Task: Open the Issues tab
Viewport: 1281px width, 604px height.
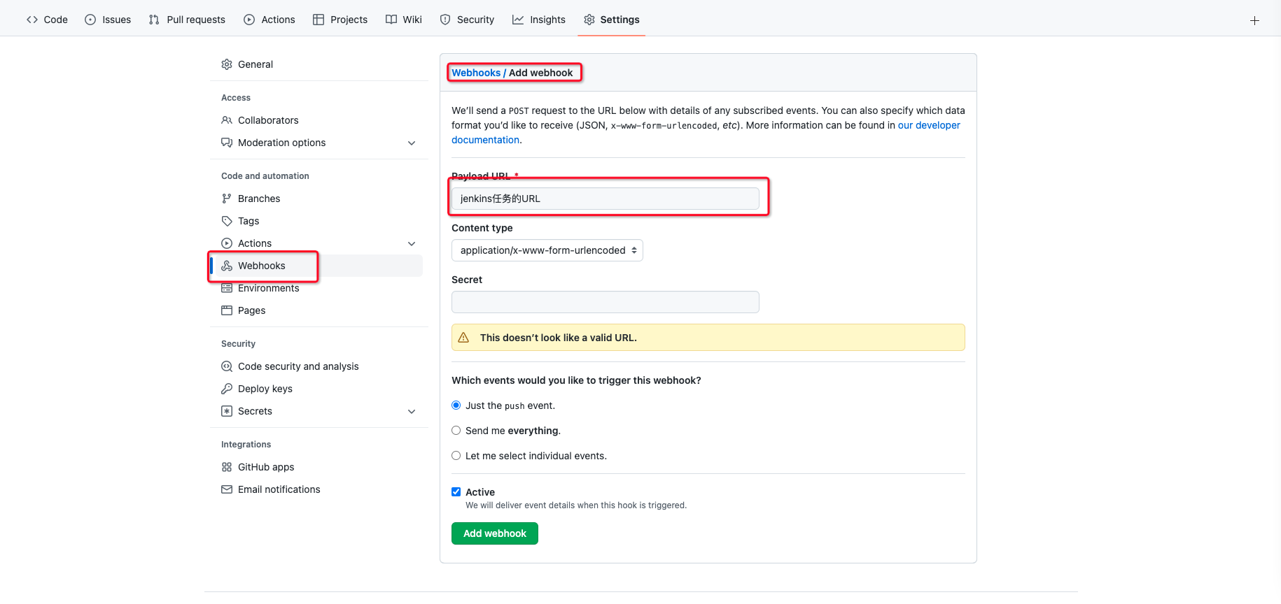Action: [108, 20]
